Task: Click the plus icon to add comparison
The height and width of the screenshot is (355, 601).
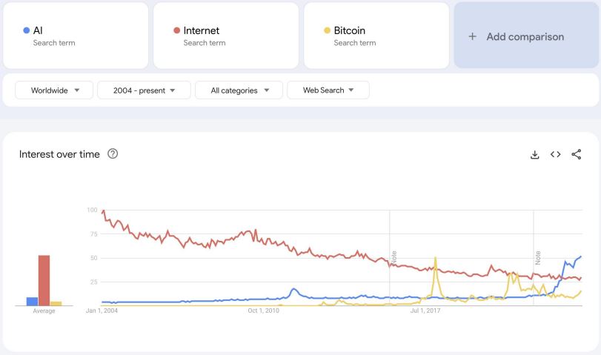Action: (472, 36)
